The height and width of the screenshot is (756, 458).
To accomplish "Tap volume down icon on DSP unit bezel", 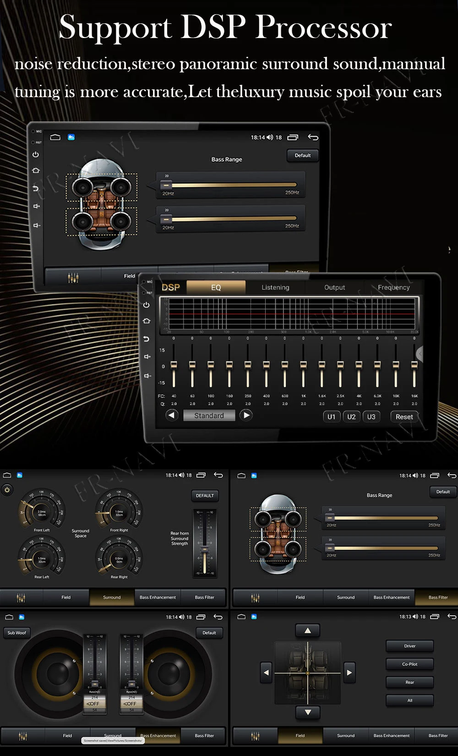I will (147, 376).
